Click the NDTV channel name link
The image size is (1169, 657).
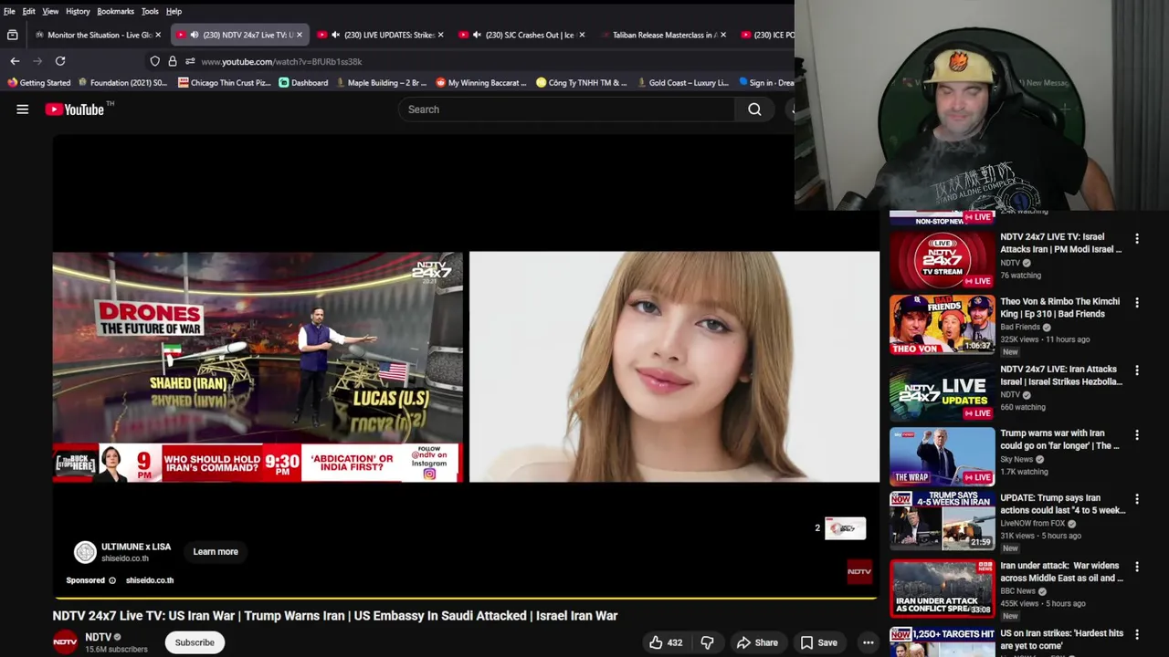pos(98,637)
